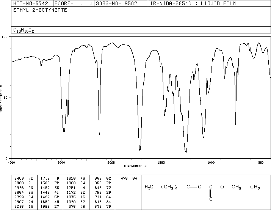
Task: Click the 3000 wavenumber axis label
Action: click(61, 163)
